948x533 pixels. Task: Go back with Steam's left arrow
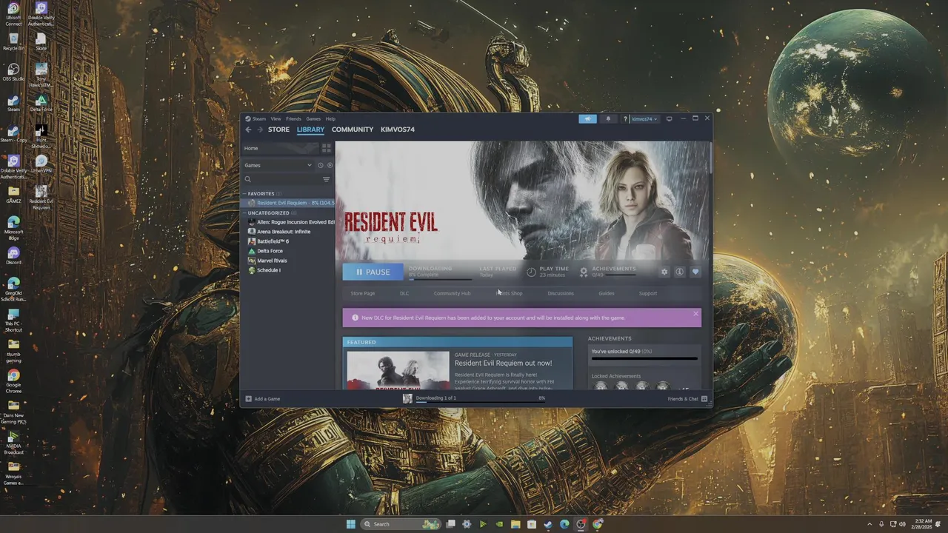tap(248, 130)
